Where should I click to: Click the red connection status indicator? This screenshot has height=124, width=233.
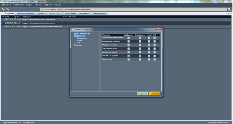coord(20,123)
